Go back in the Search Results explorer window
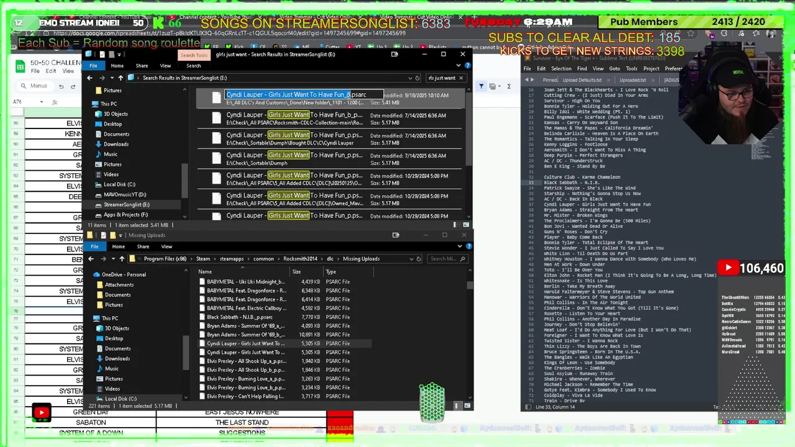This screenshot has height=447, width=795. click(x=89, y=78)
